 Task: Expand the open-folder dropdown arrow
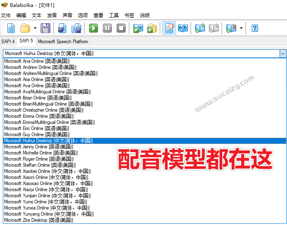pos(35,28)
